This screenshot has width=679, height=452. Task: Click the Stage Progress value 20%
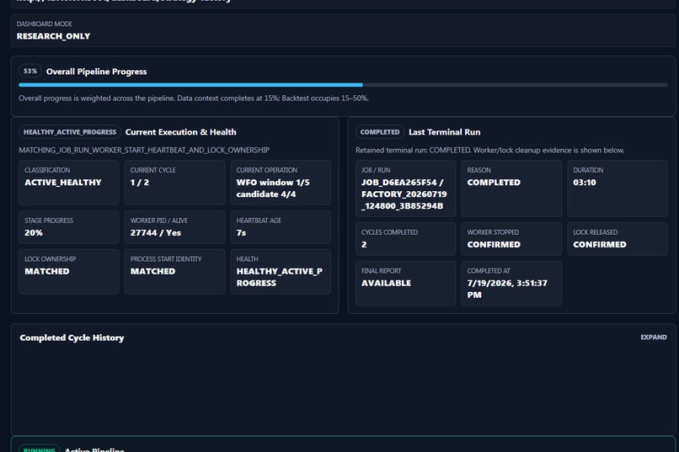[x=34, y=232]
